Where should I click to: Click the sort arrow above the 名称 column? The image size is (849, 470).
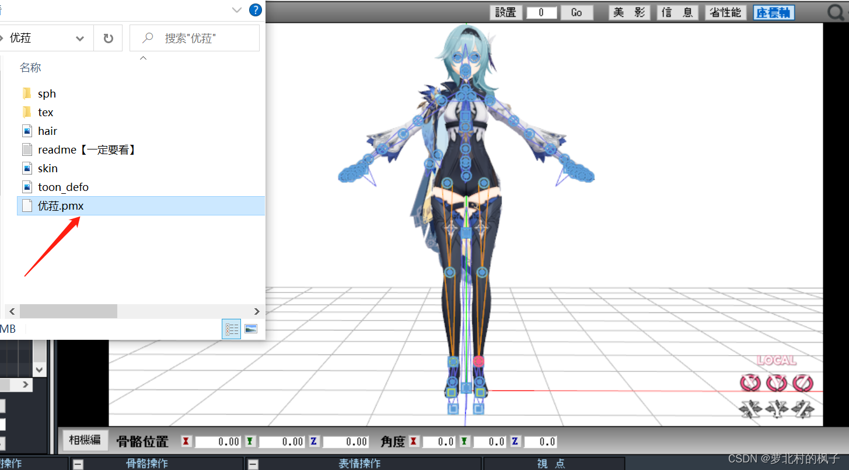coord(143,57)
